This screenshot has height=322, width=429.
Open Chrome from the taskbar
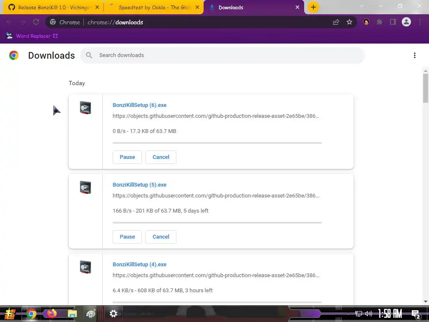pyautogui.click(x=31, y=314)
